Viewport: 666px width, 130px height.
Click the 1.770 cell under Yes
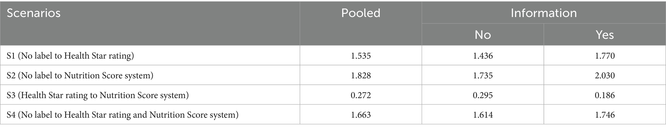pyautogui.click(x=605, y=56)
